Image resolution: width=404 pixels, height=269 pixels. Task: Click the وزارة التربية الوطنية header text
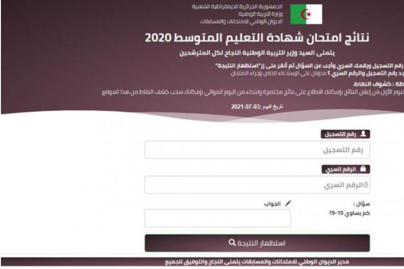tap(260, 14)
